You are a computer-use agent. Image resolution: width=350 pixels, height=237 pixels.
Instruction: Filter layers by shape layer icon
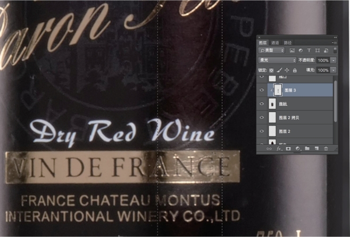coord(318,50)
